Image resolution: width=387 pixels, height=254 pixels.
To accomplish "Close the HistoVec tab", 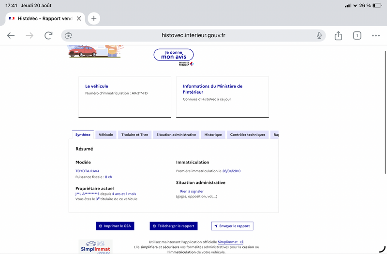I will click(79, 18).
